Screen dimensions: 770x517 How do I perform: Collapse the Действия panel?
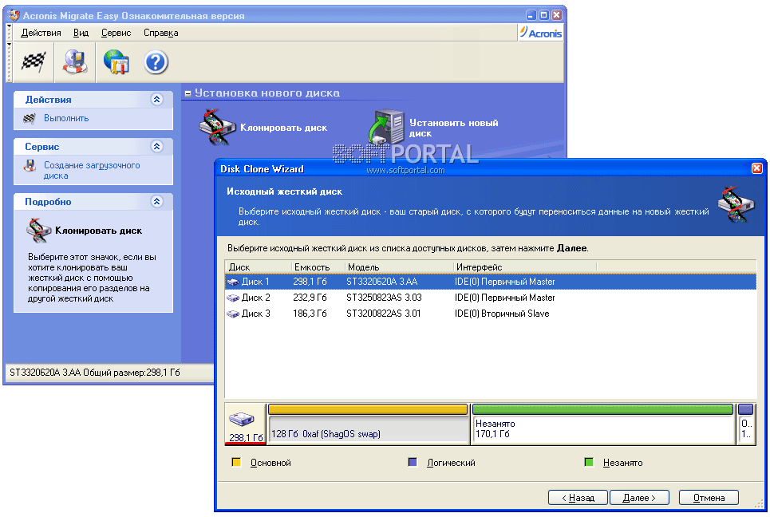156,100
